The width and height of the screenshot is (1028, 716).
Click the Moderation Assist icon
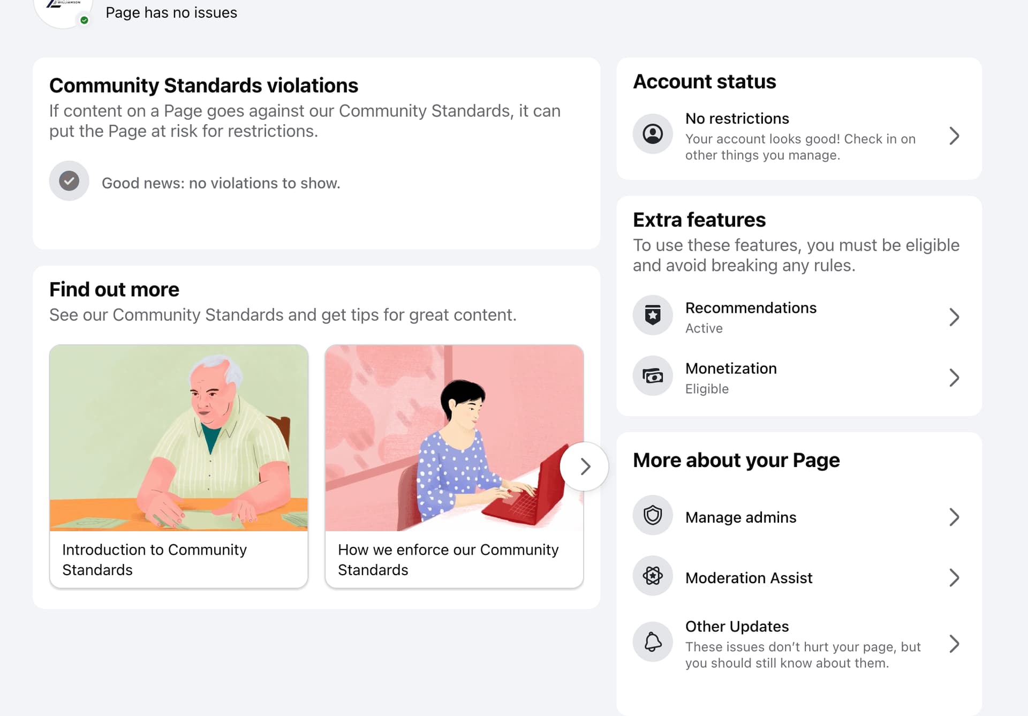653,576
